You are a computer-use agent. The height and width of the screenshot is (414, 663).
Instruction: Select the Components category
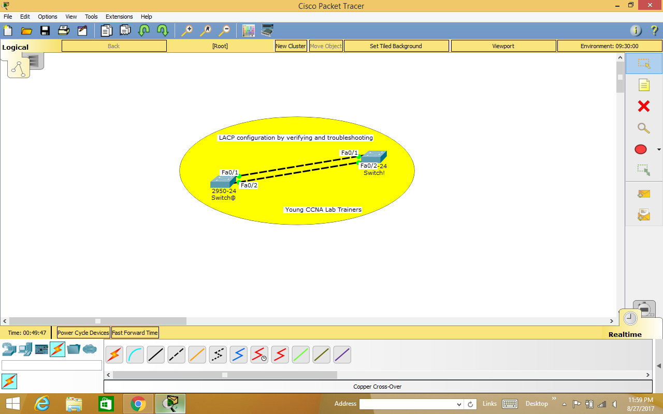tap(41, 349)
